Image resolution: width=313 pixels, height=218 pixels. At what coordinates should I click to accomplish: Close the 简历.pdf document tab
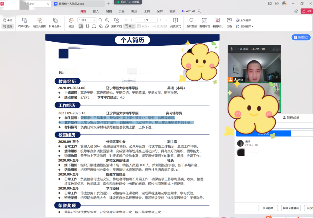(x=48, y=3)
